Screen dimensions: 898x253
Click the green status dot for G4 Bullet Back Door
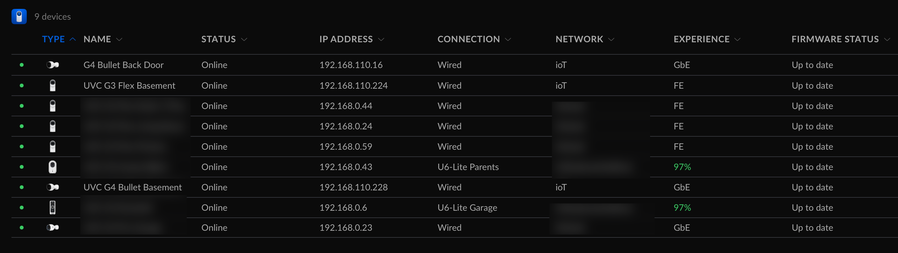point(22,65)
